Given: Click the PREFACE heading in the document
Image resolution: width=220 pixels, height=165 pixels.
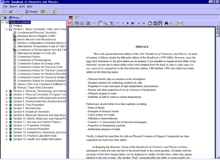Looking at the screenshot, I should coord(142,47).
